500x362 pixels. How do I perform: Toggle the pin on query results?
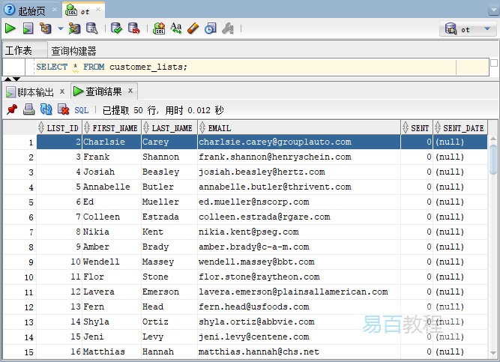pos(11,109)
